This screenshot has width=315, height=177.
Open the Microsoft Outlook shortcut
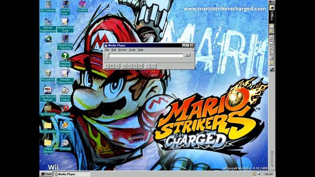point(65,94)
